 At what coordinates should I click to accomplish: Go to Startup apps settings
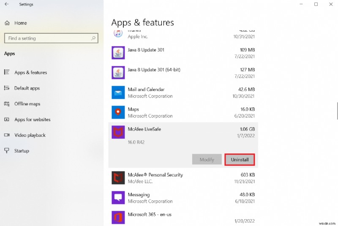point(22,151)
